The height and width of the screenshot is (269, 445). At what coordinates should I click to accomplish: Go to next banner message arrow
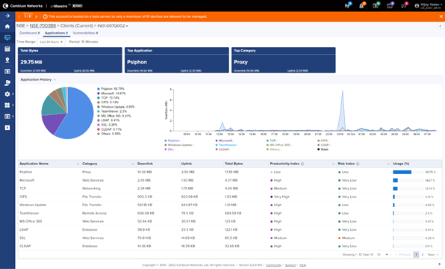point(36,16)
